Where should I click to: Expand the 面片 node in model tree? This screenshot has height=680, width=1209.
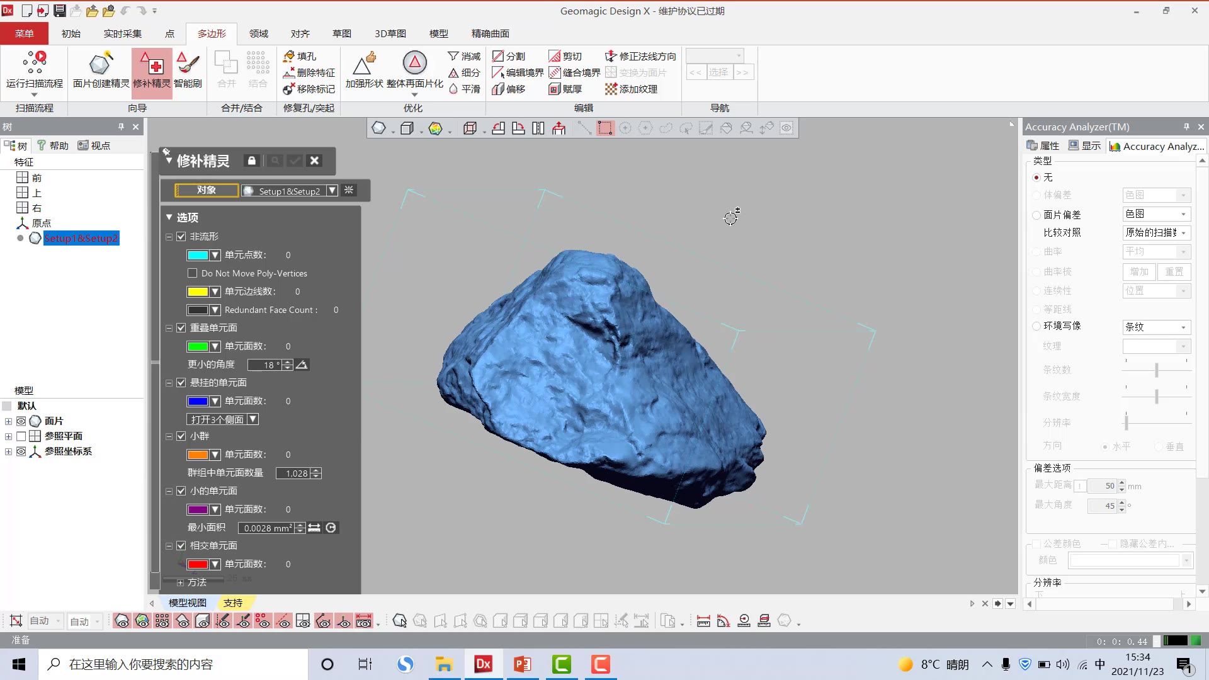click(8, 421)
